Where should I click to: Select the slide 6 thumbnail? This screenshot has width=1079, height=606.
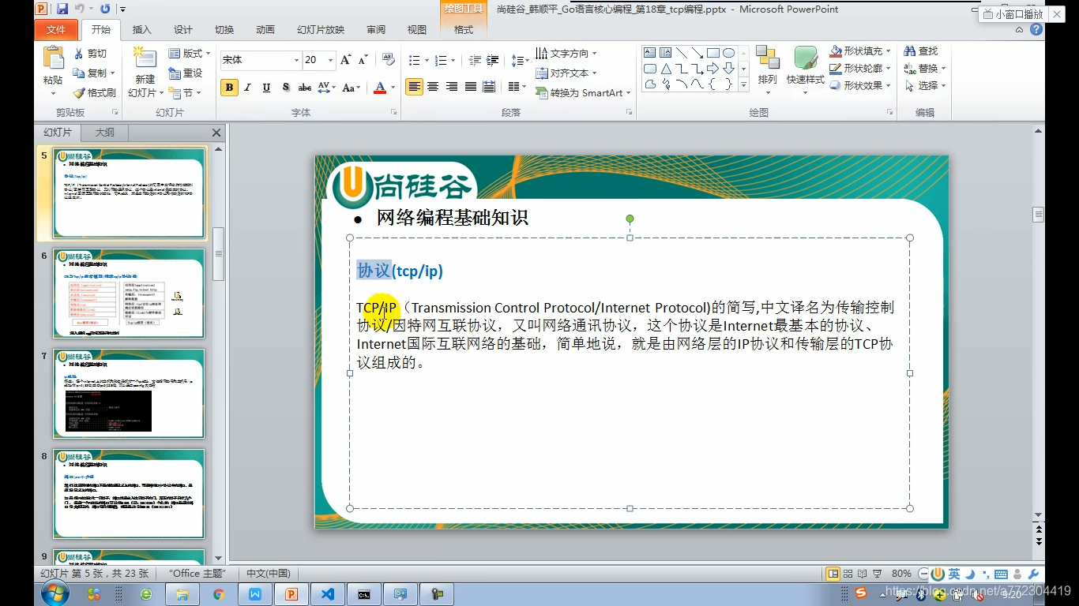point(129,294)
